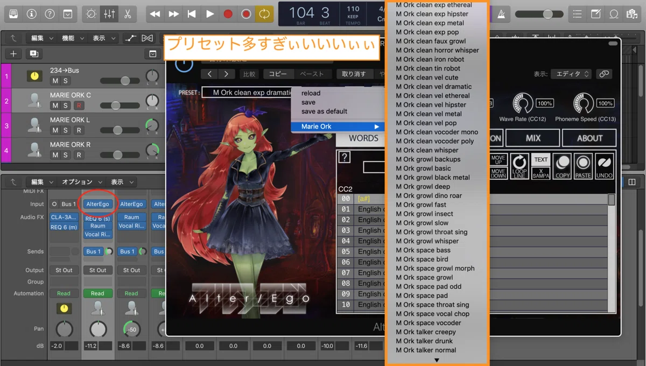Click the Fast Forward transport button

pos(173,14)
